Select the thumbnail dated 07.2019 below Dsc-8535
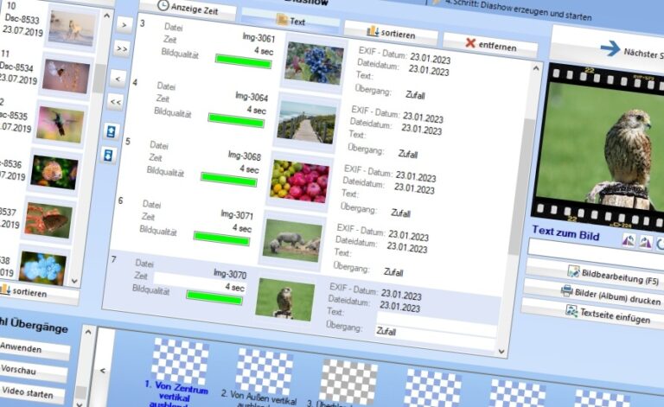 (54, 173)
